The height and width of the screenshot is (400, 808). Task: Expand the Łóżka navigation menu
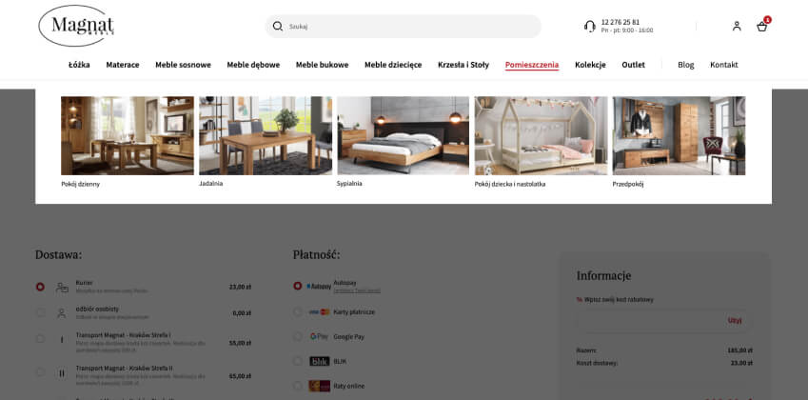coord(79,65)
